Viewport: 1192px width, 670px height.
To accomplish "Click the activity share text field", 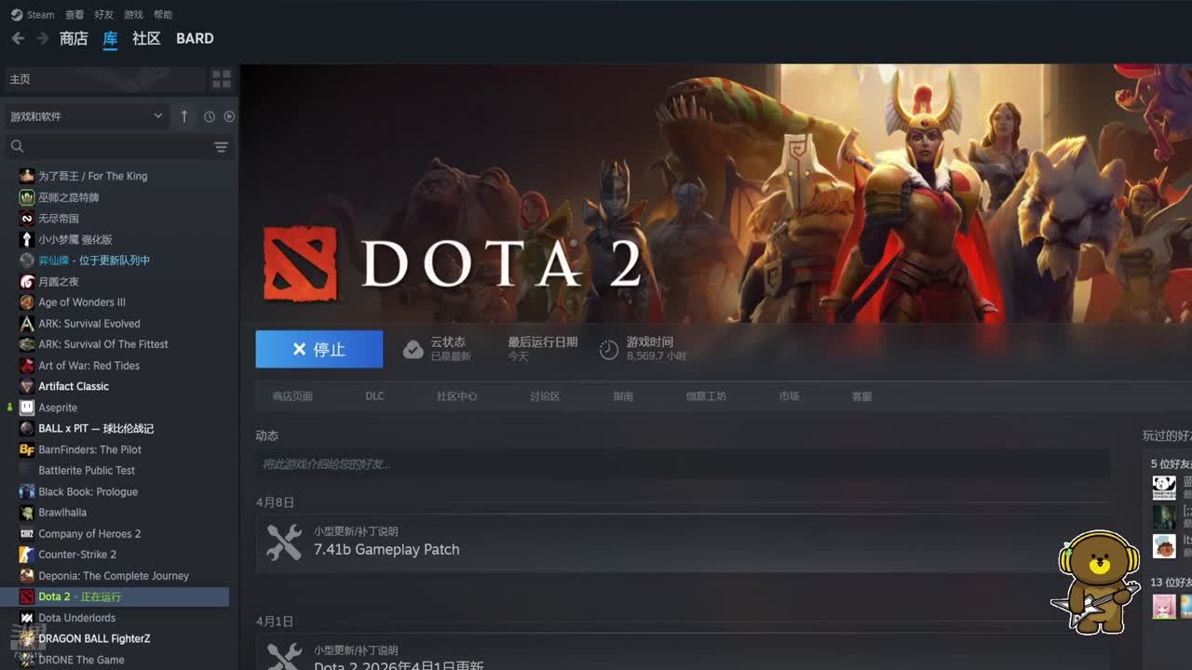I will (683, 464).
